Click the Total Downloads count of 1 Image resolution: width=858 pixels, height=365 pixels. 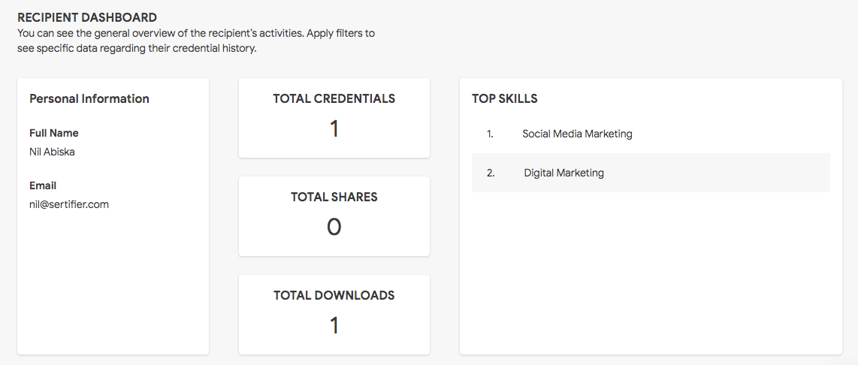tap(334, 326)
